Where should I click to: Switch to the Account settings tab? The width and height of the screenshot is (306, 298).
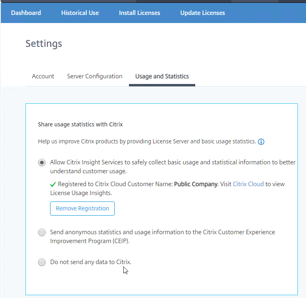pos(43,76)
